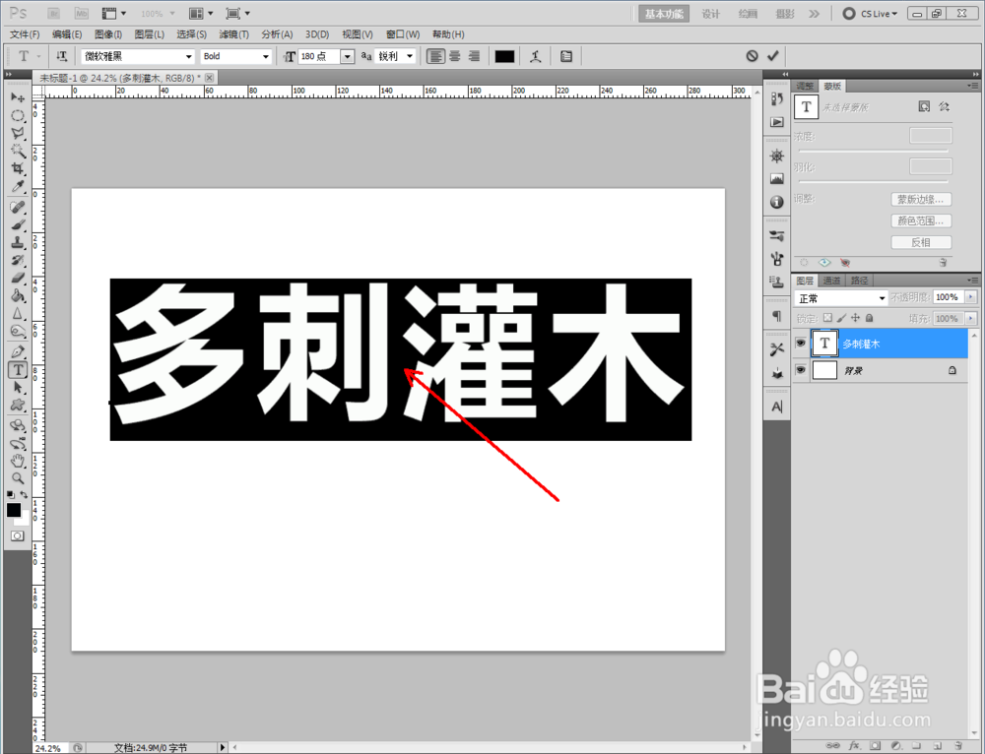985x754 pixels.
Task: Hide the 背景 layer
Action: [800, 370]
